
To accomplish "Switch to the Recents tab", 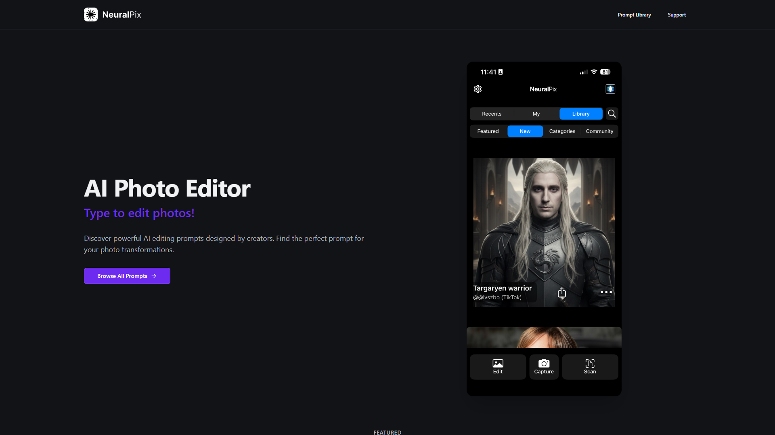I will point(492,114).
